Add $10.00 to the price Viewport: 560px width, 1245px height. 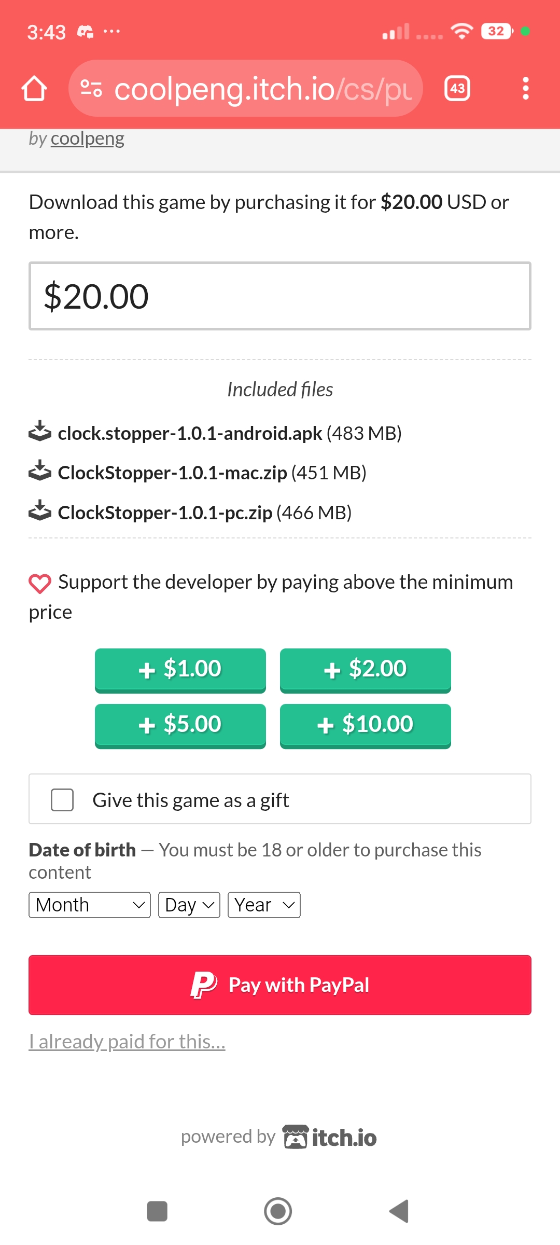(x=365, y=725)
